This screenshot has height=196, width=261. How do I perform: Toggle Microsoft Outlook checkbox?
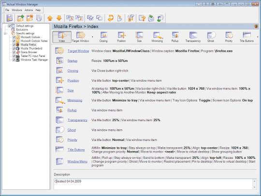14,37
